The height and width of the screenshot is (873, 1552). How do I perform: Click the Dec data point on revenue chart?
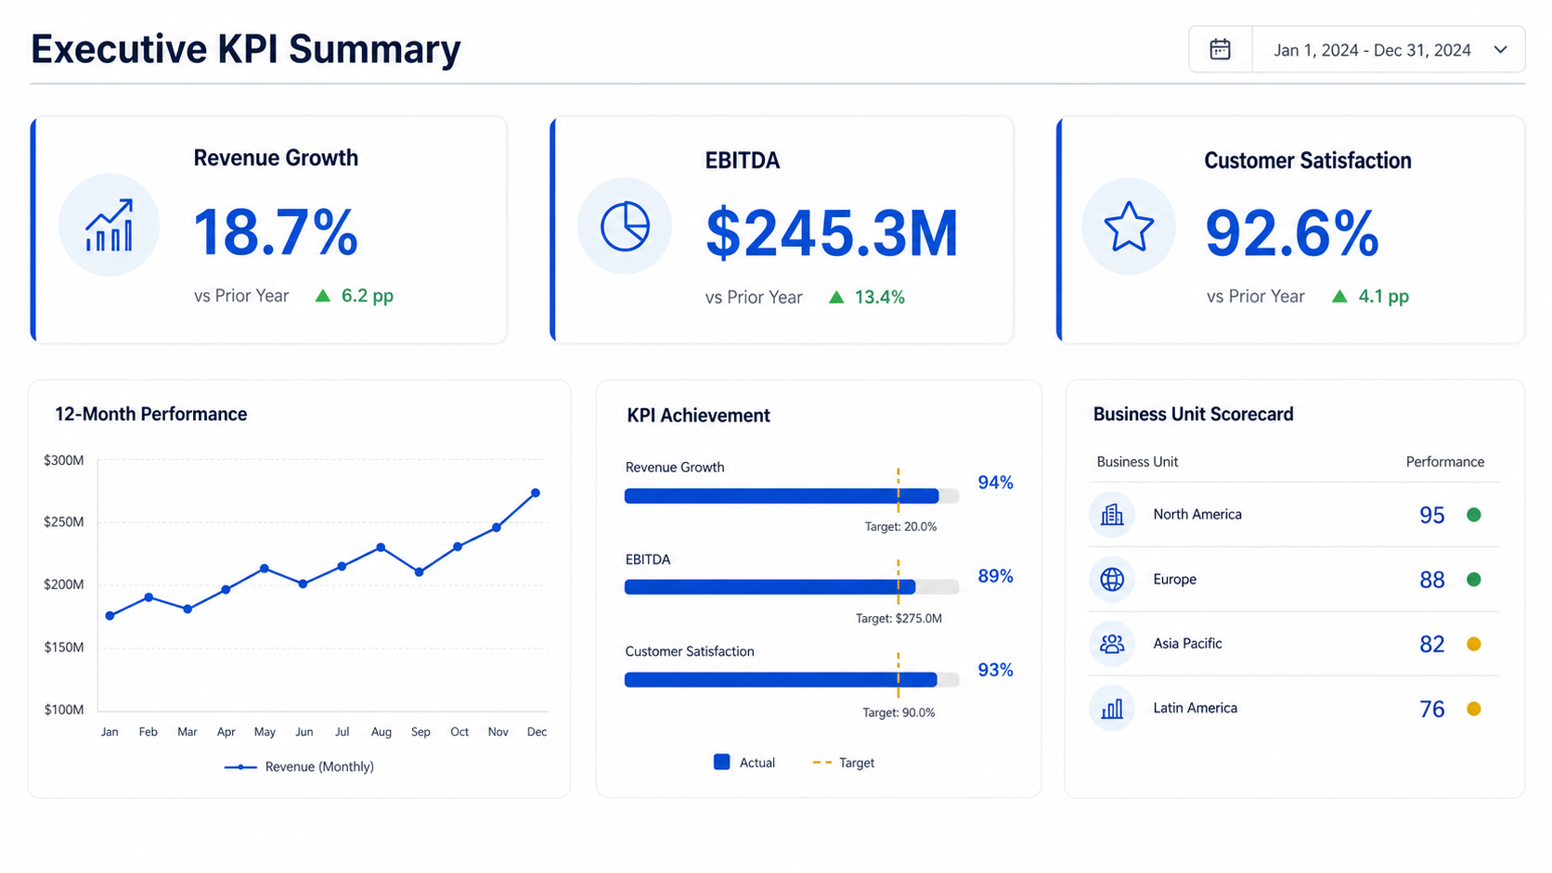pos(536,493)
